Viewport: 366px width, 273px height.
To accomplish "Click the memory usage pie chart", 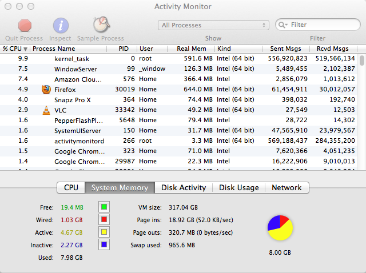I will coord(280,228).
